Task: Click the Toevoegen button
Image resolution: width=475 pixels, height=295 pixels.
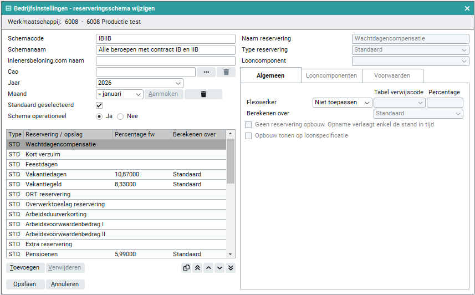Action: (24, 268)
